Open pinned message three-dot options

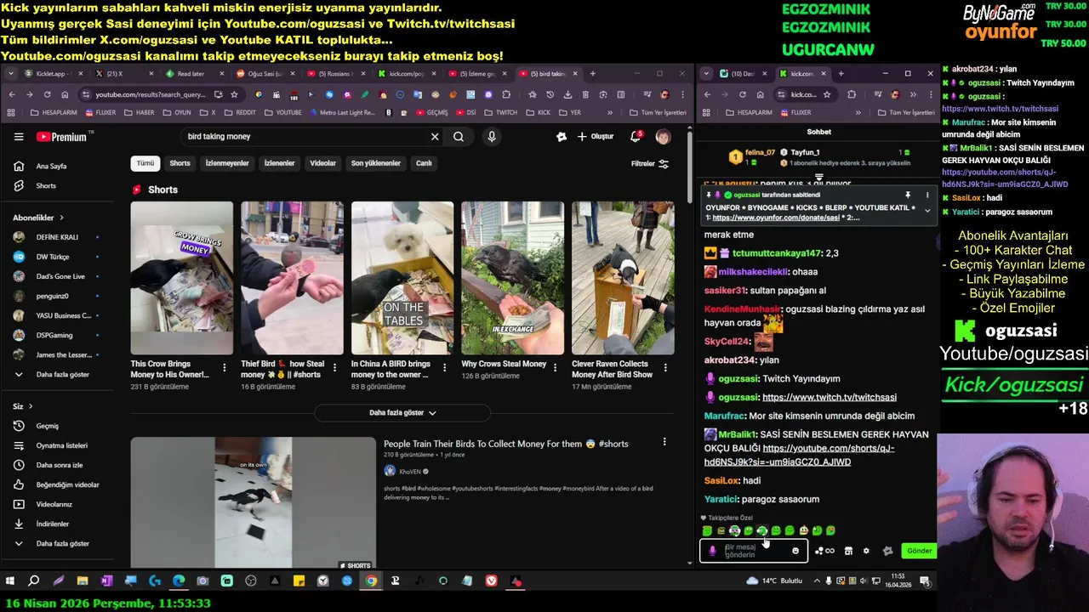pos(927,195)
